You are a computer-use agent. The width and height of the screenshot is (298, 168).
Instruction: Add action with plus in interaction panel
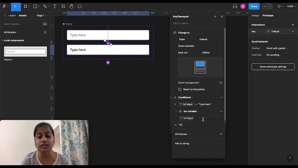(215, 17)
